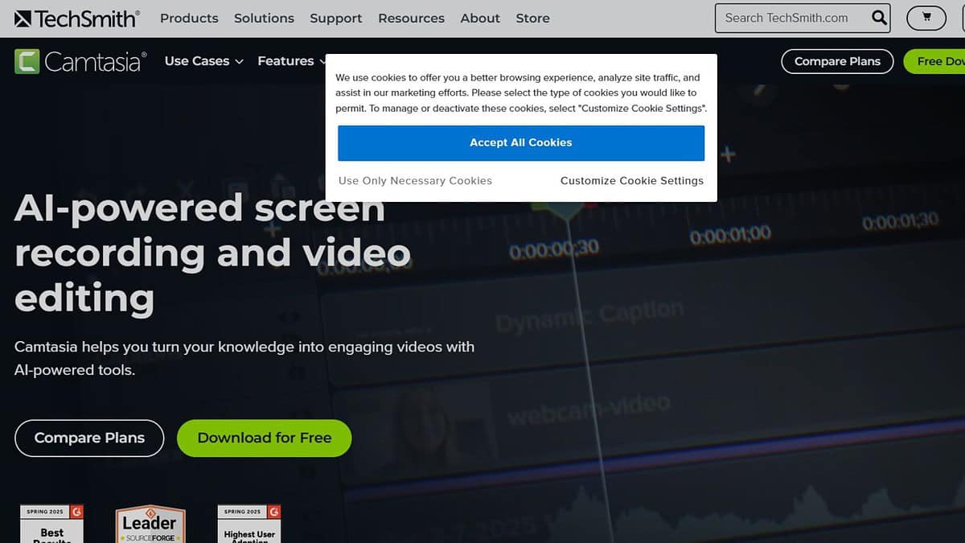The image size is (965, 543).
Task: Open the Support menu
Action: [336, 18]
